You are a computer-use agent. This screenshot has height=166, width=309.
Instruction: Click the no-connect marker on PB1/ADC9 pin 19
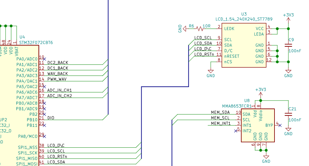44,109
